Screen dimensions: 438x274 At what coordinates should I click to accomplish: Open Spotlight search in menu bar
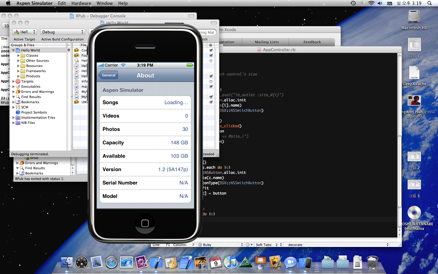click(429, 3)
